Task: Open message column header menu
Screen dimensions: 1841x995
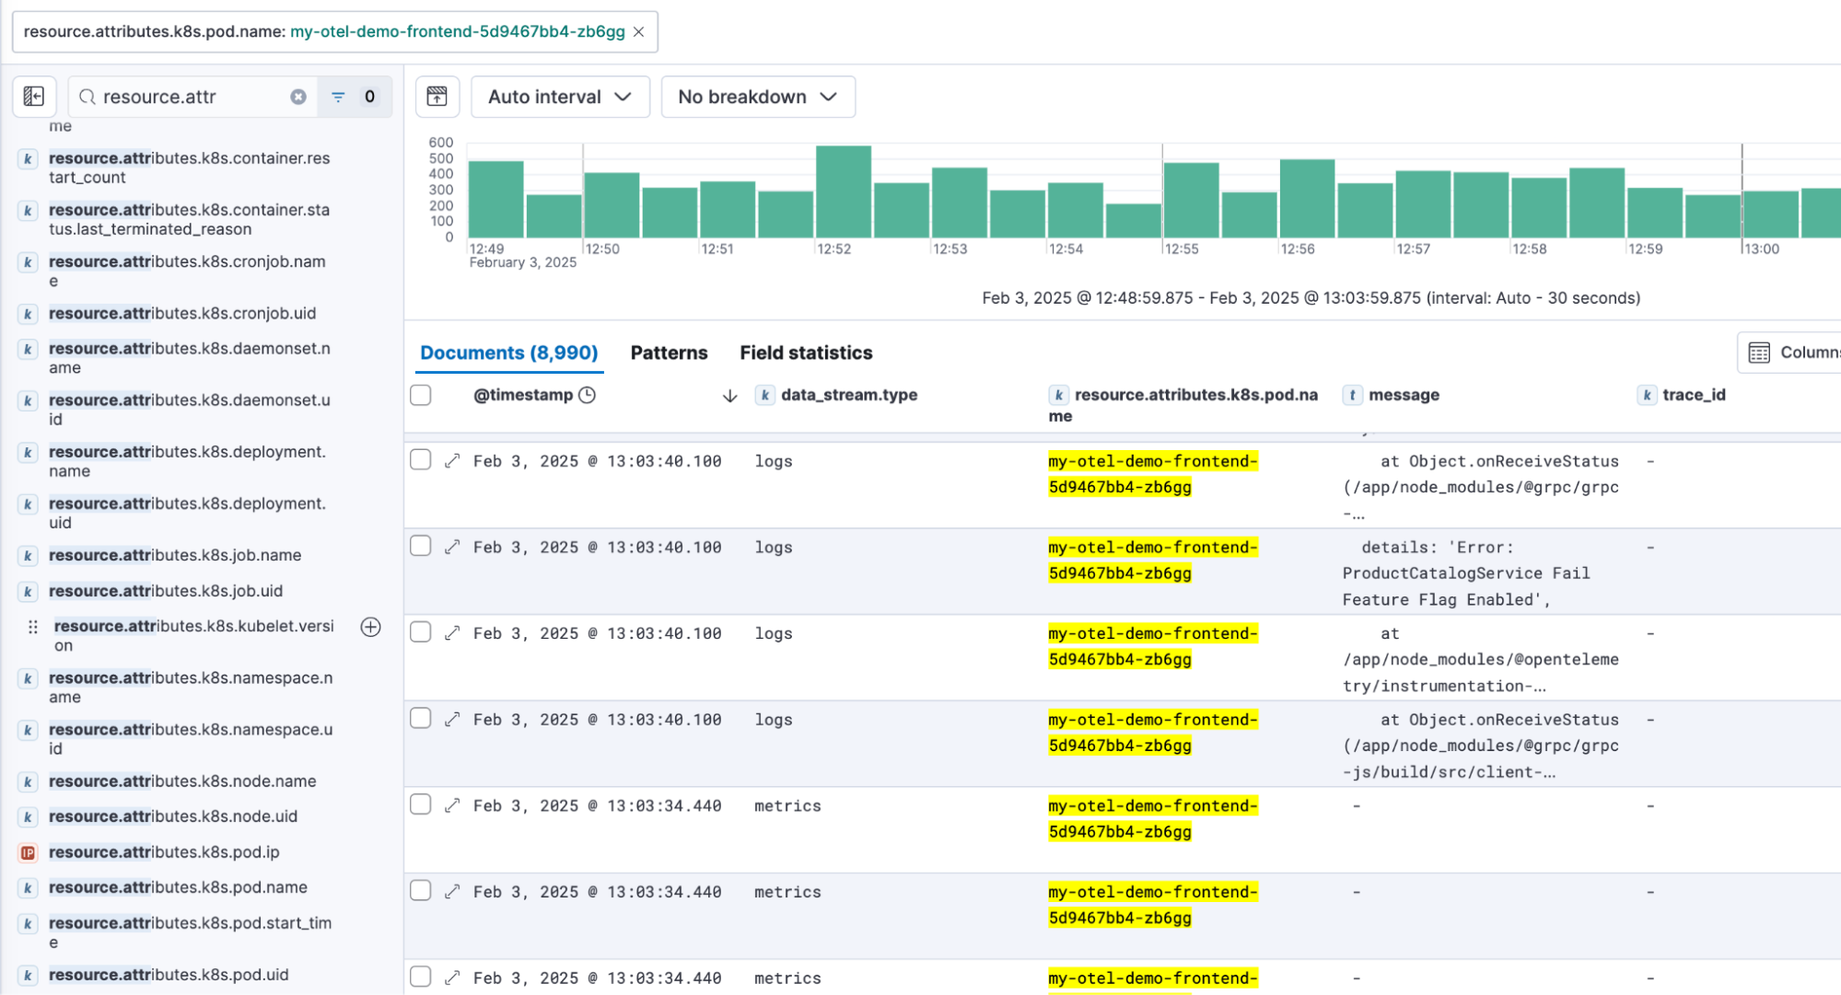Action: click(1404, 395)
